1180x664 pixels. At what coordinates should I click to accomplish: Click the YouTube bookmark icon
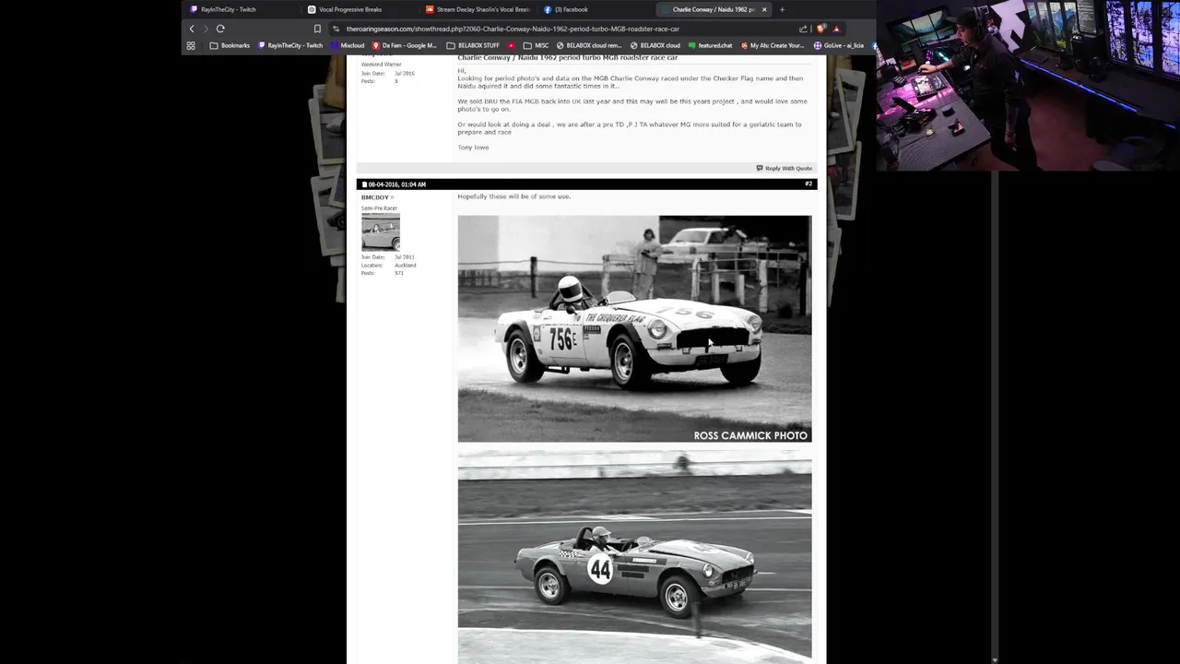coord(512,45)
